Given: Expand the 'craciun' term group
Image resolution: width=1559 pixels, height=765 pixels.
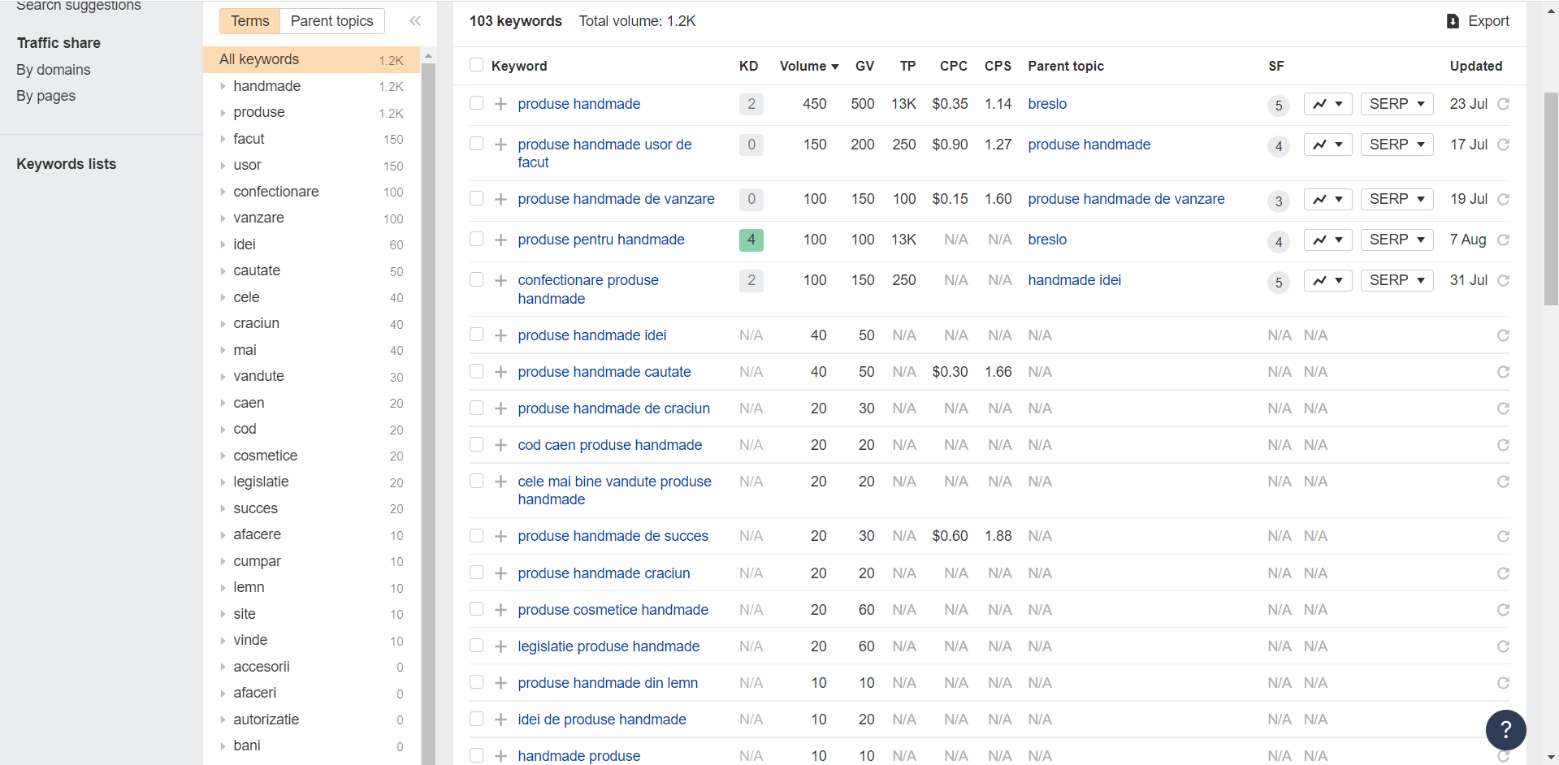Looking at the screenshot, I should [x=223, y=323].
